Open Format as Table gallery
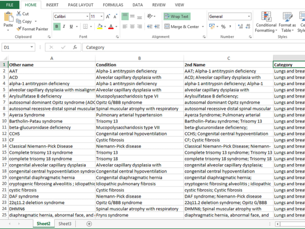This screenshot has height=229, width=305. tap(287, 22)
